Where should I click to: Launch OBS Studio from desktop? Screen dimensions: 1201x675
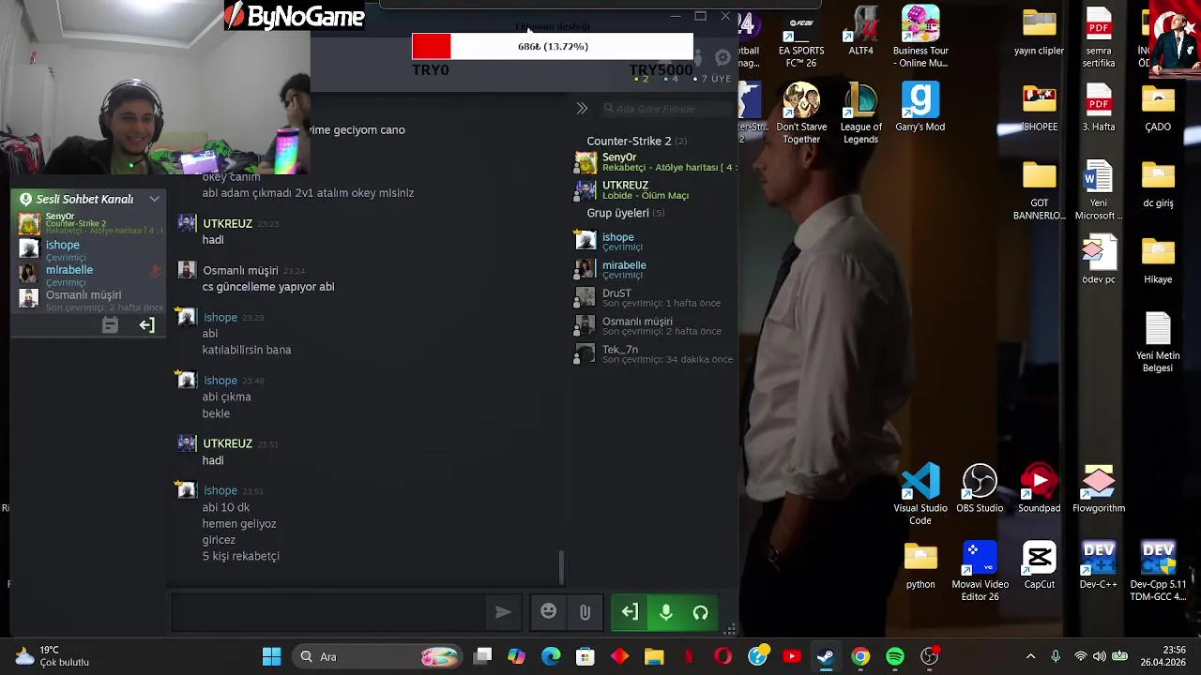980,488
